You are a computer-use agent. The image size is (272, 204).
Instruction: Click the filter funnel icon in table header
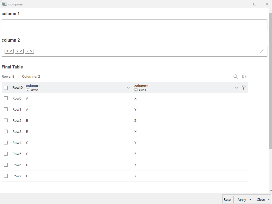(x=244, y=88)
